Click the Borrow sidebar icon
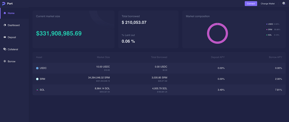 pyautogui.click(x=5, y=61)
